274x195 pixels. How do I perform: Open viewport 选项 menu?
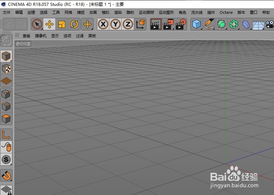point(67,36)
